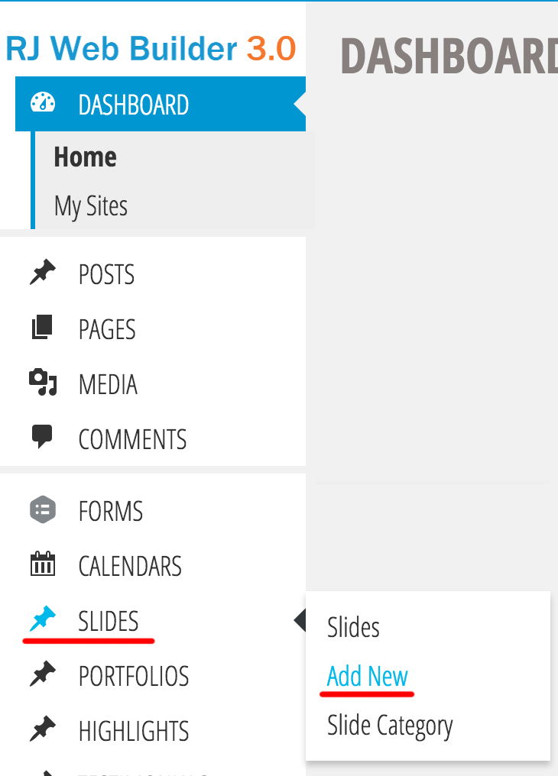Open My Sites submenu link
Image resolution: width=558 pixels, height=776 pixels.
tap(90, 206)
